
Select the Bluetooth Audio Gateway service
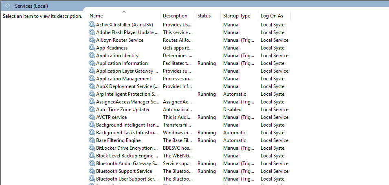[127, 163]
